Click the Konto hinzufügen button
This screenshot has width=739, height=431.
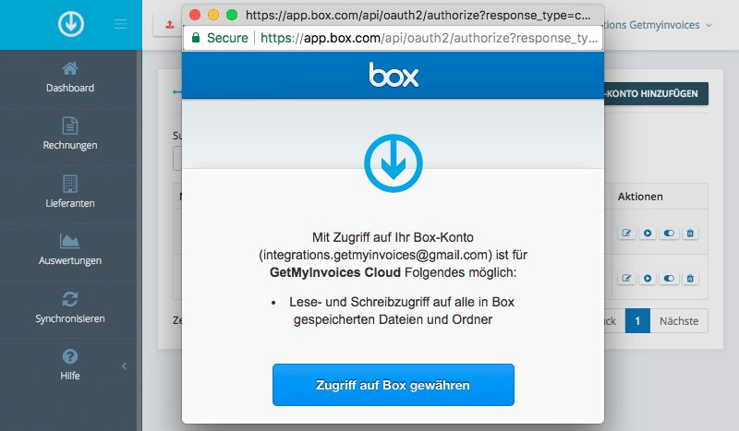pyautogui.click(x=656, y=94)
